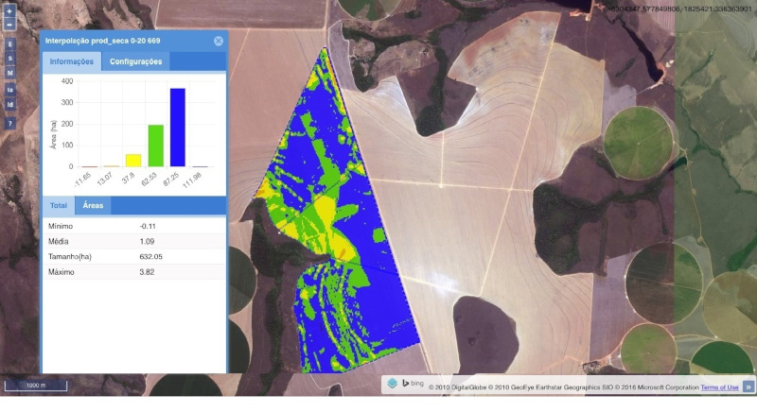Viewport: 757px width, 412px height.
Task: Click the Bing logo
Action: click(409, 385)
